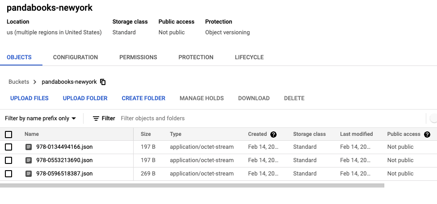The image size is (437, 204).
Task: Click the Not public value under Public access
Action: tap(172, 33)
